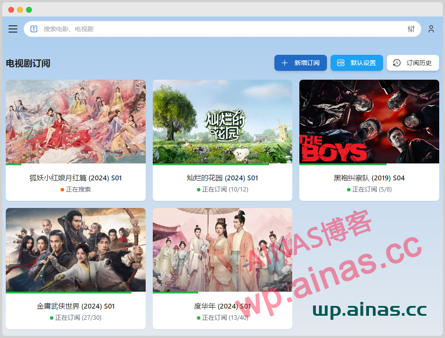
Task: Click the T search type icon
Action: [x=34, y=29]
